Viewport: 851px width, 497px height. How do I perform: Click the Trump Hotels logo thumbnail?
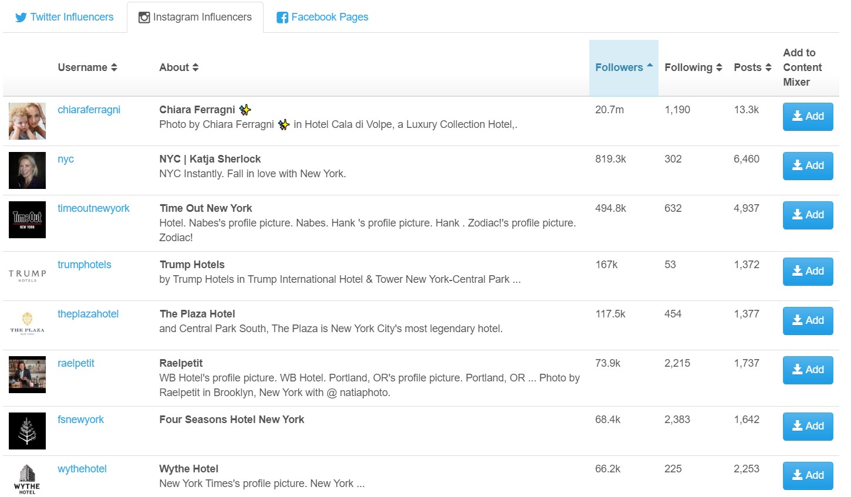tap(27, 276)
